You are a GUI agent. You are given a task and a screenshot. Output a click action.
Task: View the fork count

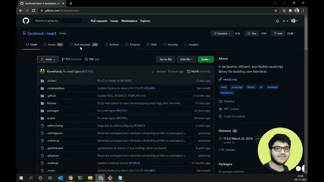click(x=290, y=33)
